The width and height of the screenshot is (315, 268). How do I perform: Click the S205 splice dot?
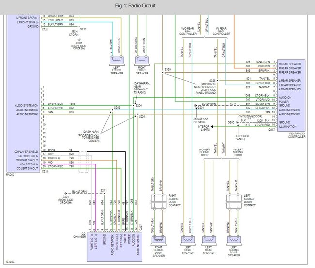point(138,114)
